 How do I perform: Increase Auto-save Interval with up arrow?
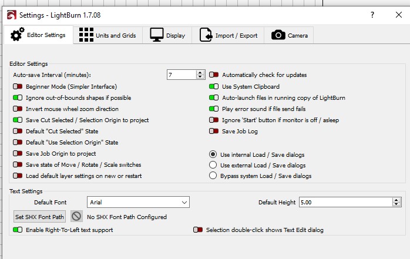[200, 73]
